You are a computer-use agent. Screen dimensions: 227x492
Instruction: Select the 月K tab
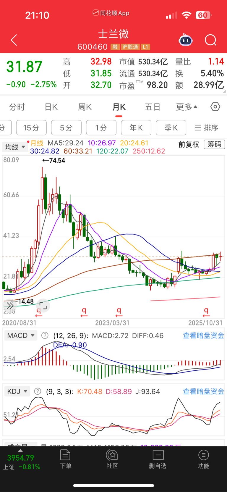coord(119,107)
